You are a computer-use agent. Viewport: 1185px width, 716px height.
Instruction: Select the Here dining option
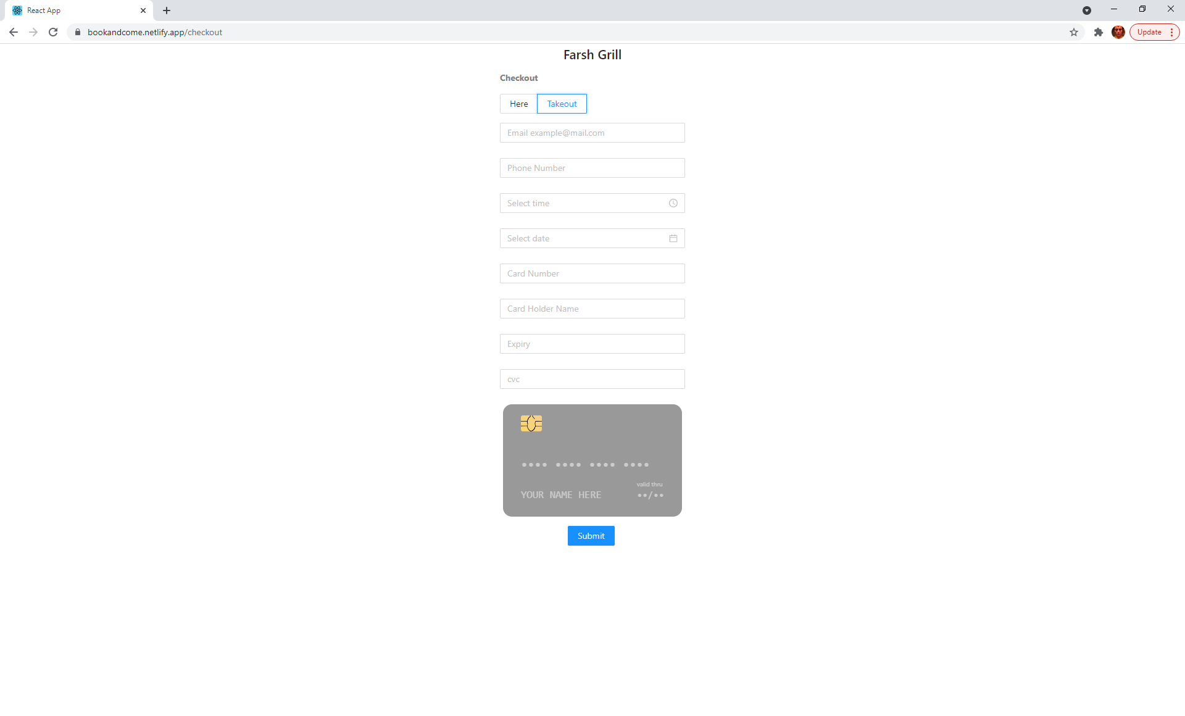(518, 104)
